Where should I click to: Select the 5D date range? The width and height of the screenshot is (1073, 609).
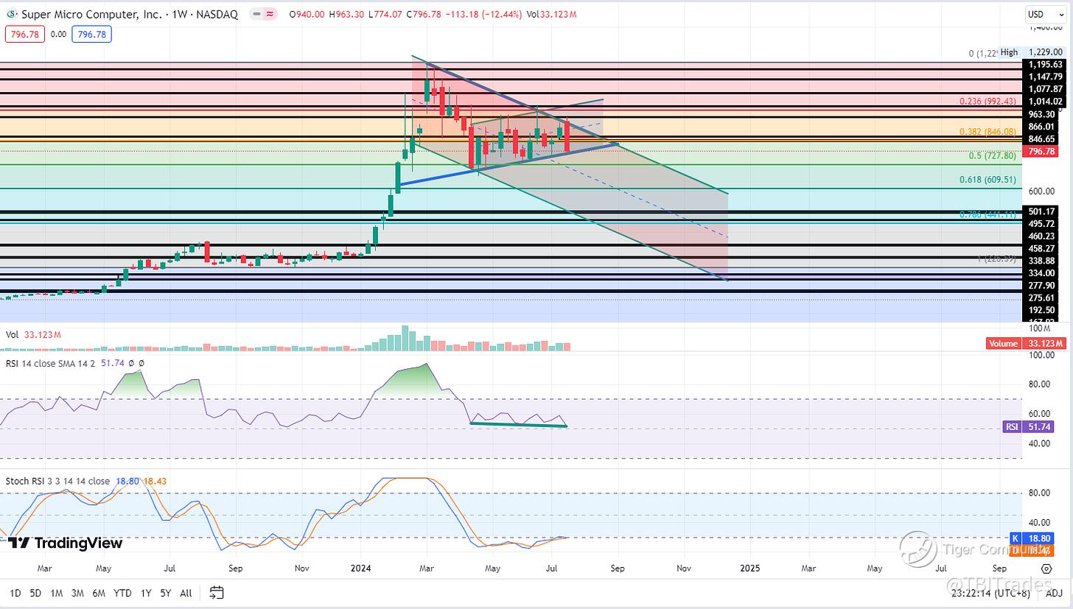click(35, 592)
